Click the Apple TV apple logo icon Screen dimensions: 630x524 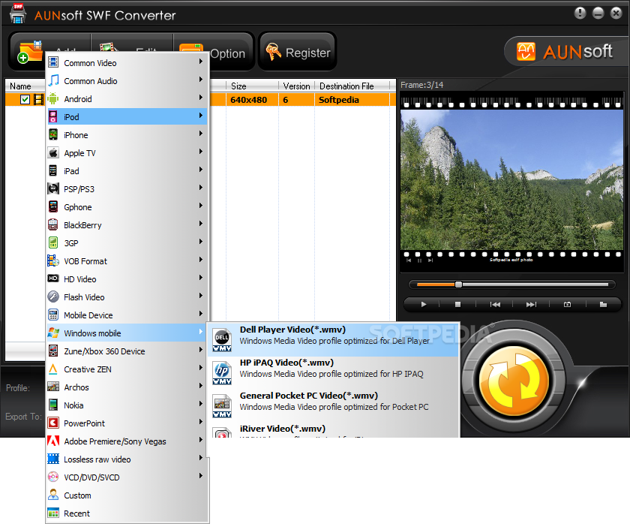point(53,153)
